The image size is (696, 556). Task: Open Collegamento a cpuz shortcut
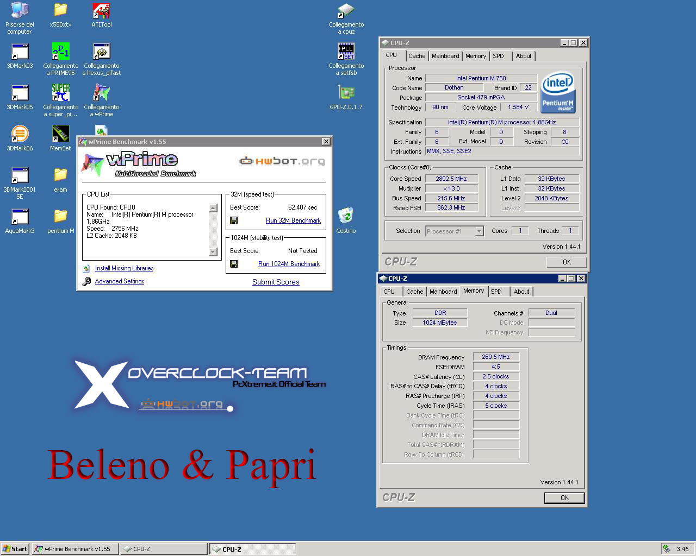pos(346,18)
